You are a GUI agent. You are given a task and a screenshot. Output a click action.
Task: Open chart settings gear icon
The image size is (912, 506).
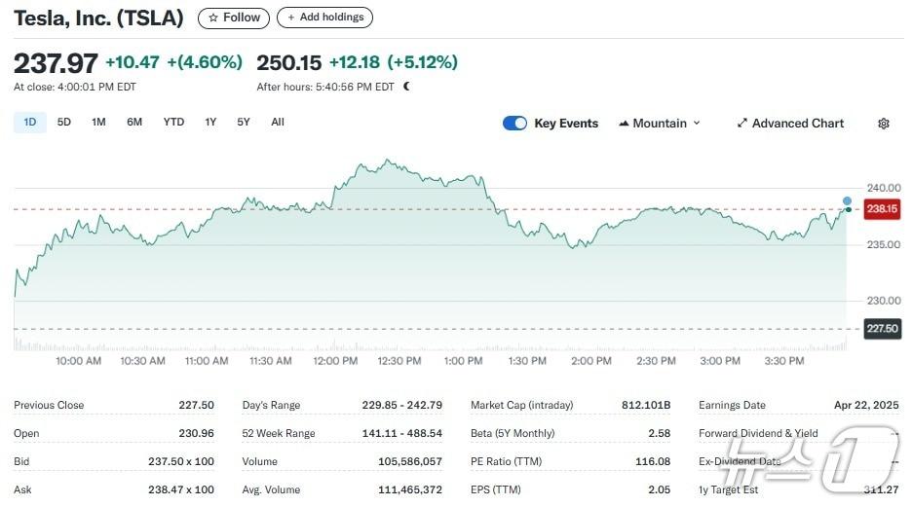tap(884, 124)
